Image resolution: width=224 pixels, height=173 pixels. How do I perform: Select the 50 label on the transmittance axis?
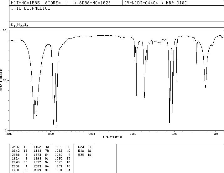coord(5,80)
